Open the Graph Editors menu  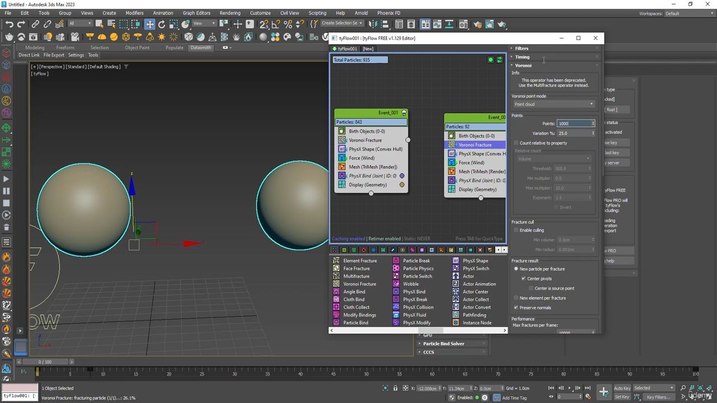197,13
